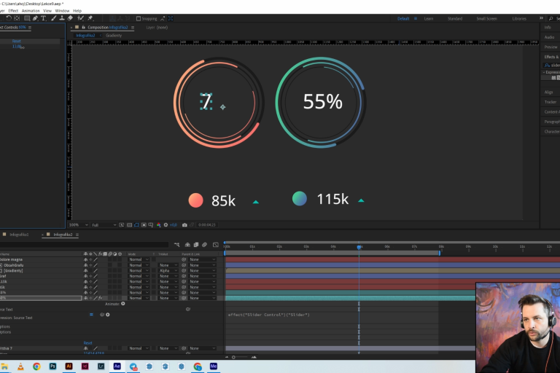Open Photoshop from the Windows taskbar
Viewport: 560px width, 373px height.
[53, 366]
